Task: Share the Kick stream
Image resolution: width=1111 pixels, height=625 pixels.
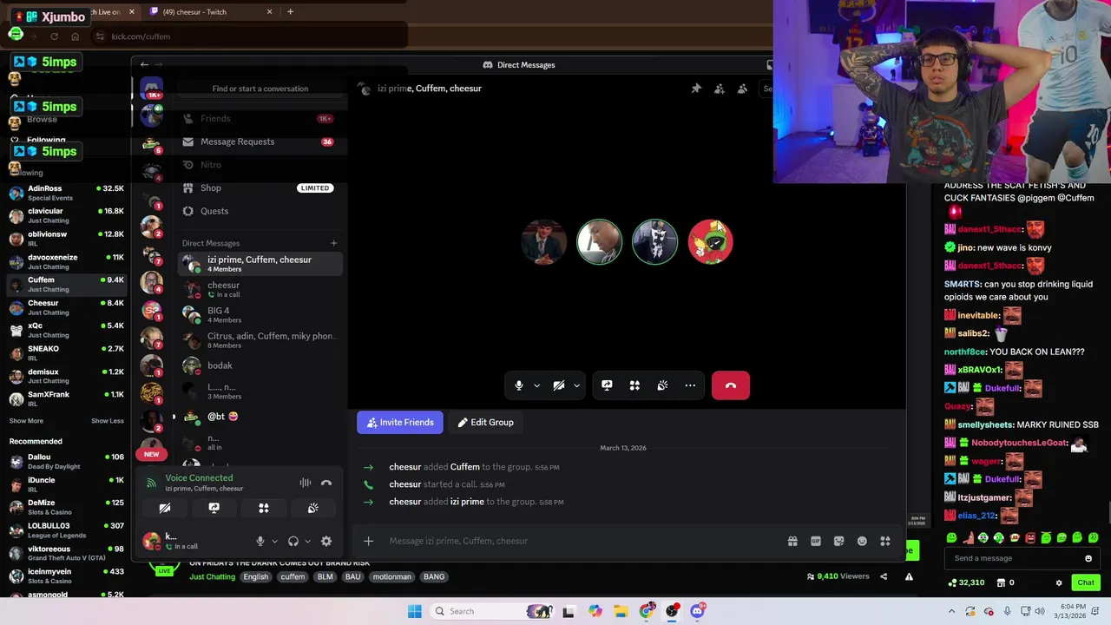Action: [x=884, y=576]
